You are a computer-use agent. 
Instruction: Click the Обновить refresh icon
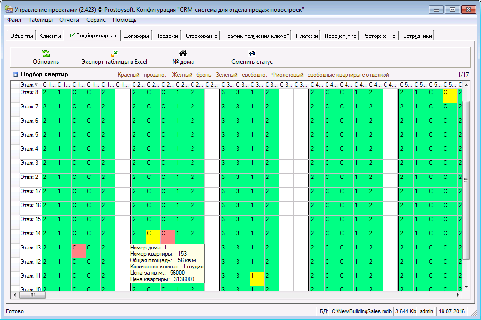tap(46, 53)
